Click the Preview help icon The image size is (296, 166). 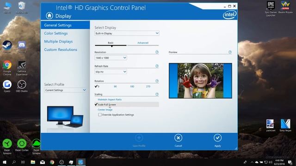pos(230,52)
